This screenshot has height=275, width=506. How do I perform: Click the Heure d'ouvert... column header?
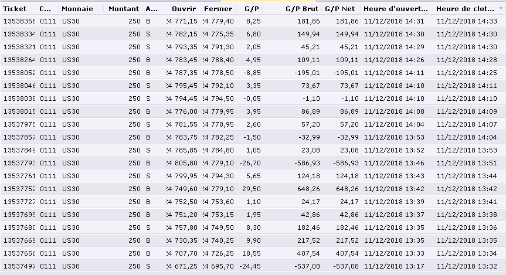[x=396, y=9]
